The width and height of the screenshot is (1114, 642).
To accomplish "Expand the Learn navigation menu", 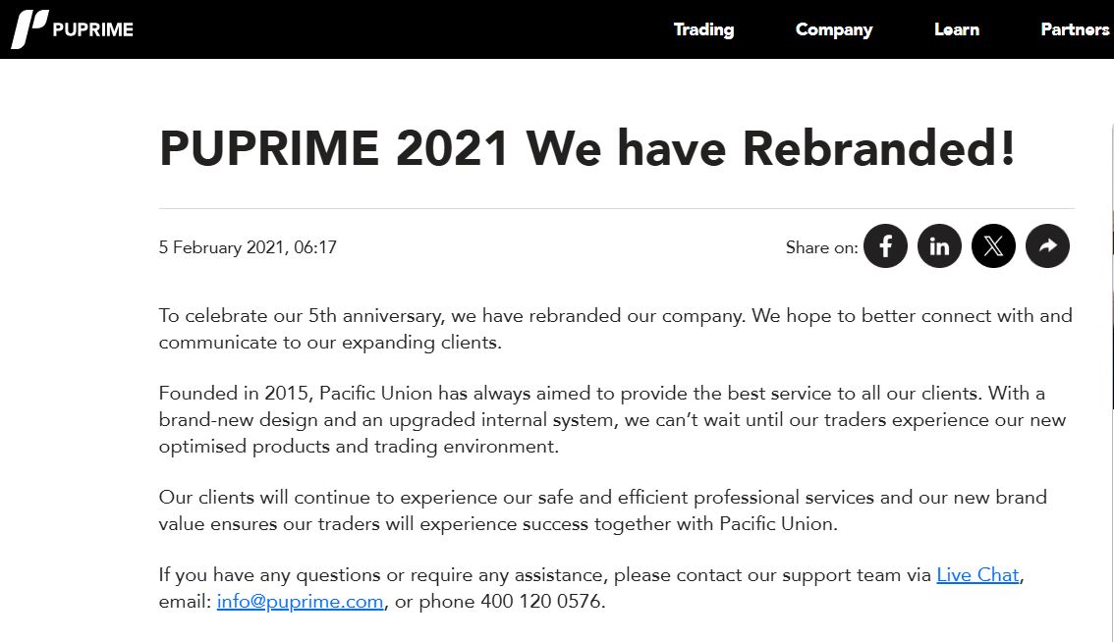I will (956, 29).
